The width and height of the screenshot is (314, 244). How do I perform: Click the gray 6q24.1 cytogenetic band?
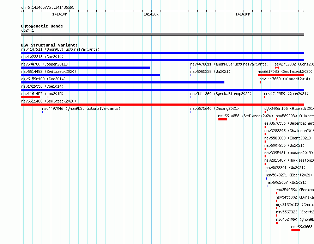[x=162, y=34]
